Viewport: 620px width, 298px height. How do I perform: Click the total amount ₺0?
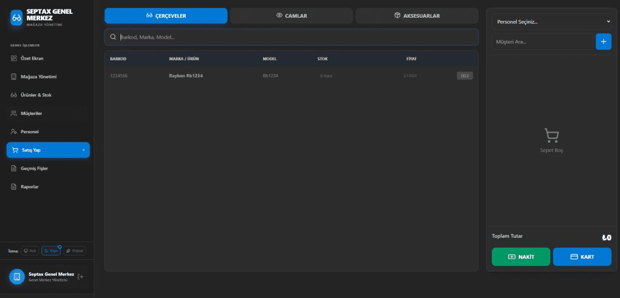point(607,238)
